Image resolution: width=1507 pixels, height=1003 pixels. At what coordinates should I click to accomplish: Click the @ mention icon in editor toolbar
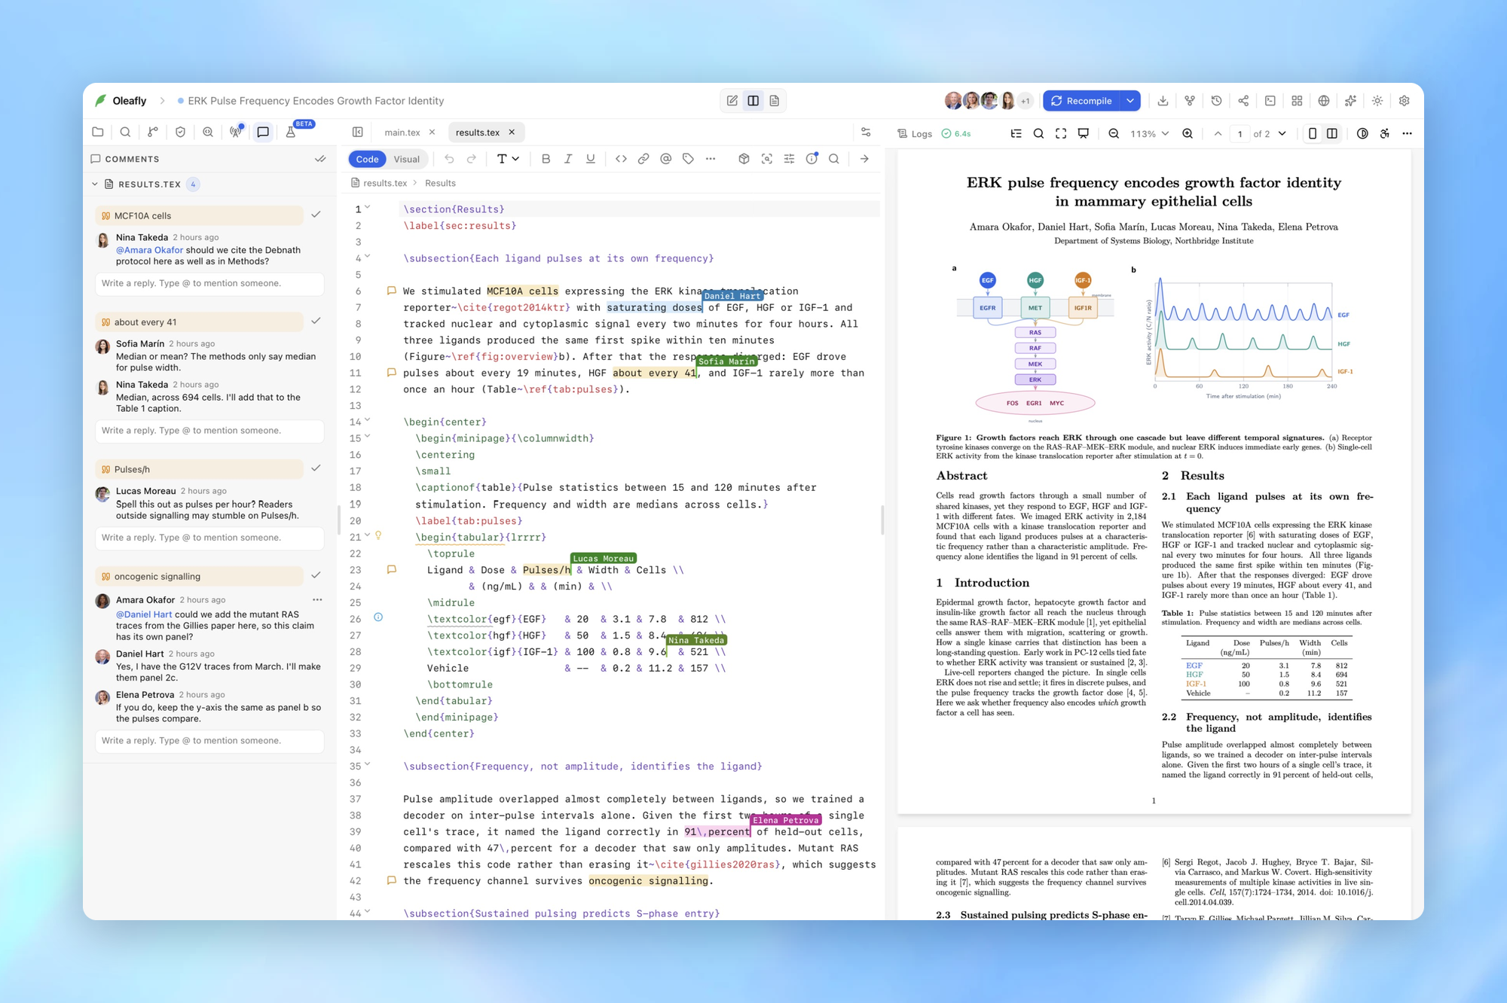[665, 159]
